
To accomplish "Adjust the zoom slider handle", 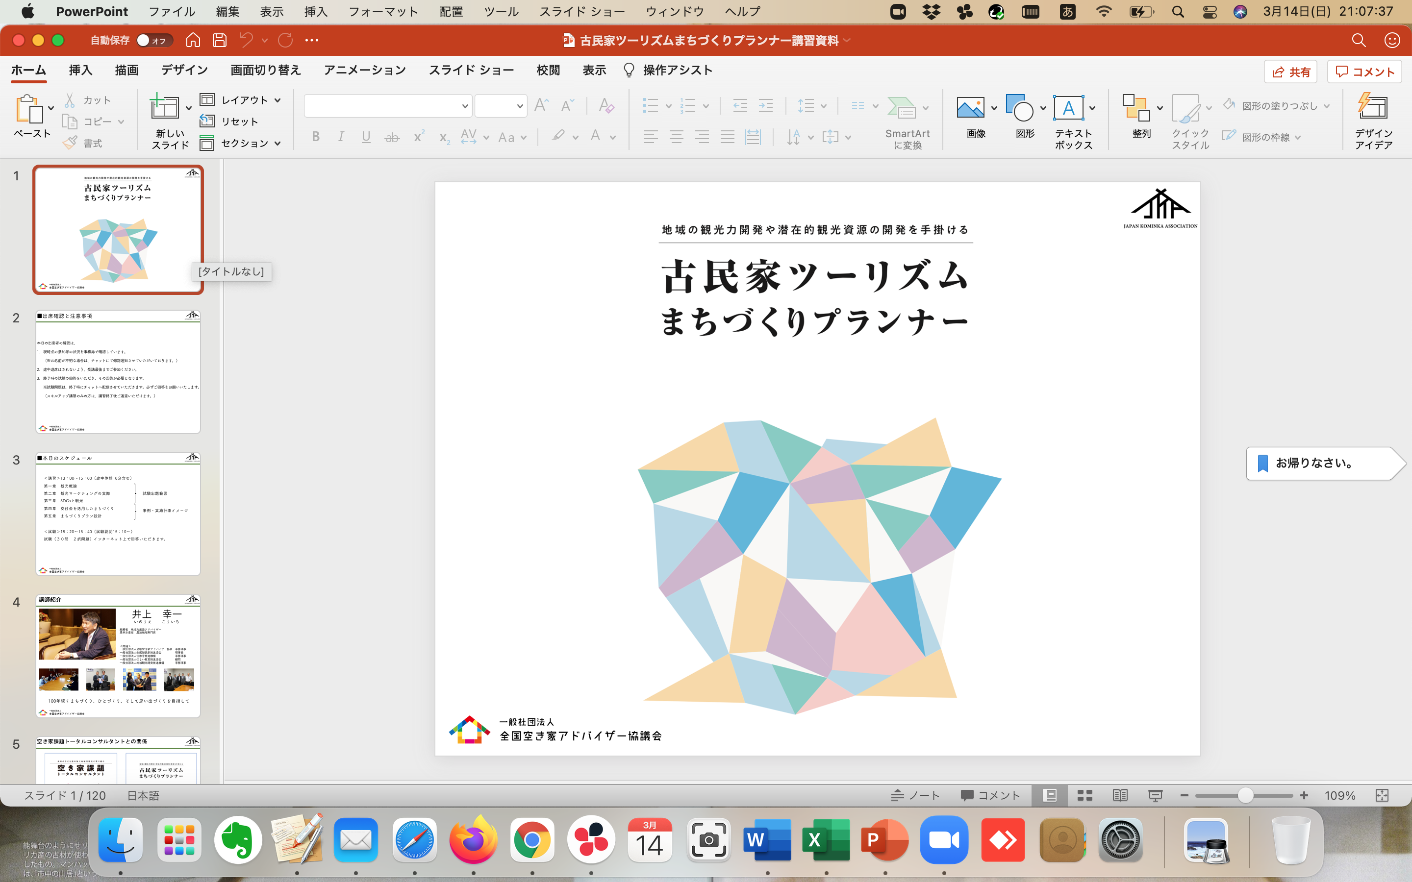I will tap(1245, 796).
